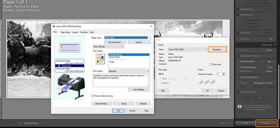
Task: Click the printer icon in Properties title bar
Action: [x=54, y=26]
